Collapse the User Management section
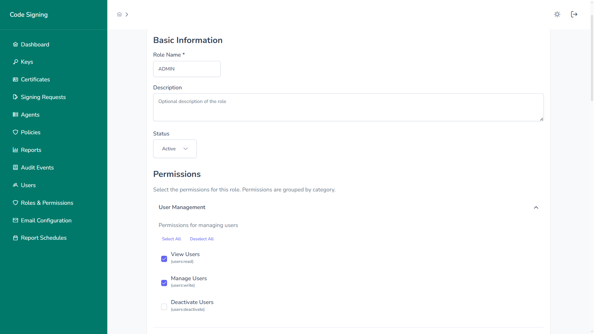 coord(536,208)
